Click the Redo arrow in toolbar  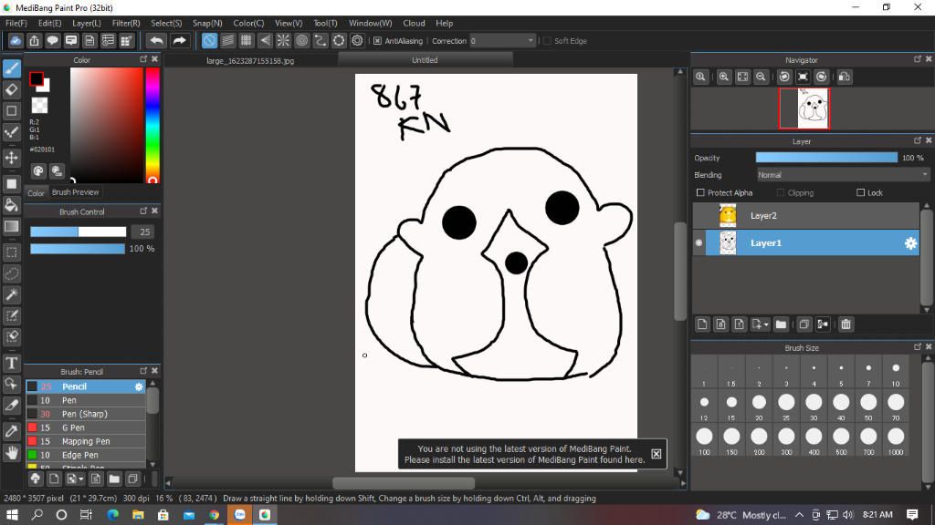(179, 40)
